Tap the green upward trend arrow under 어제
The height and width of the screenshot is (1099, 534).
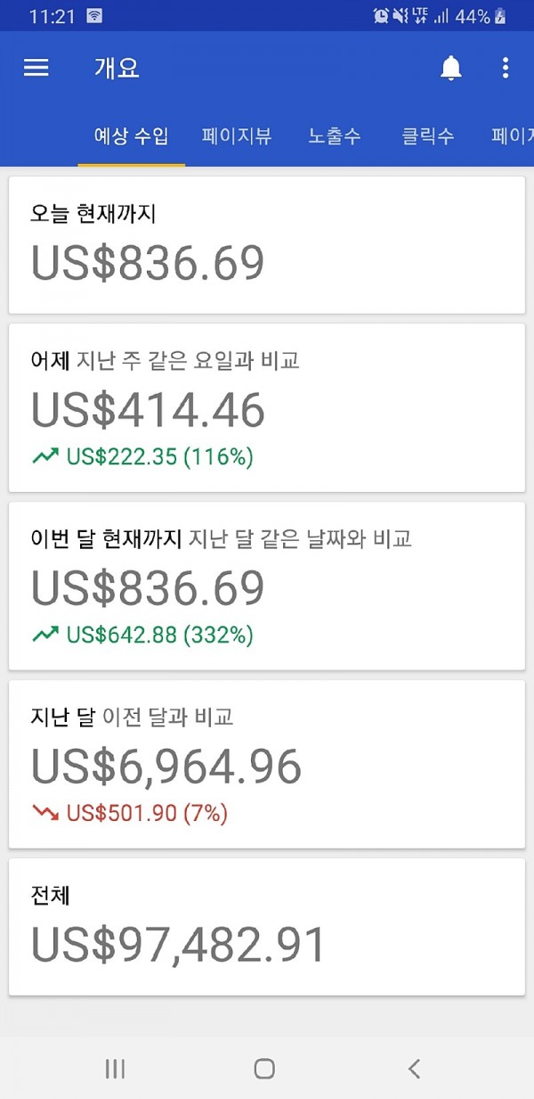coord(44,457)
